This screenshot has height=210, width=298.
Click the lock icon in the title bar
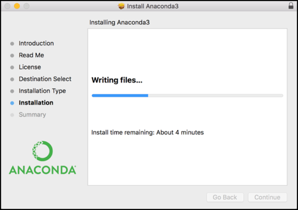click(290, 6)
